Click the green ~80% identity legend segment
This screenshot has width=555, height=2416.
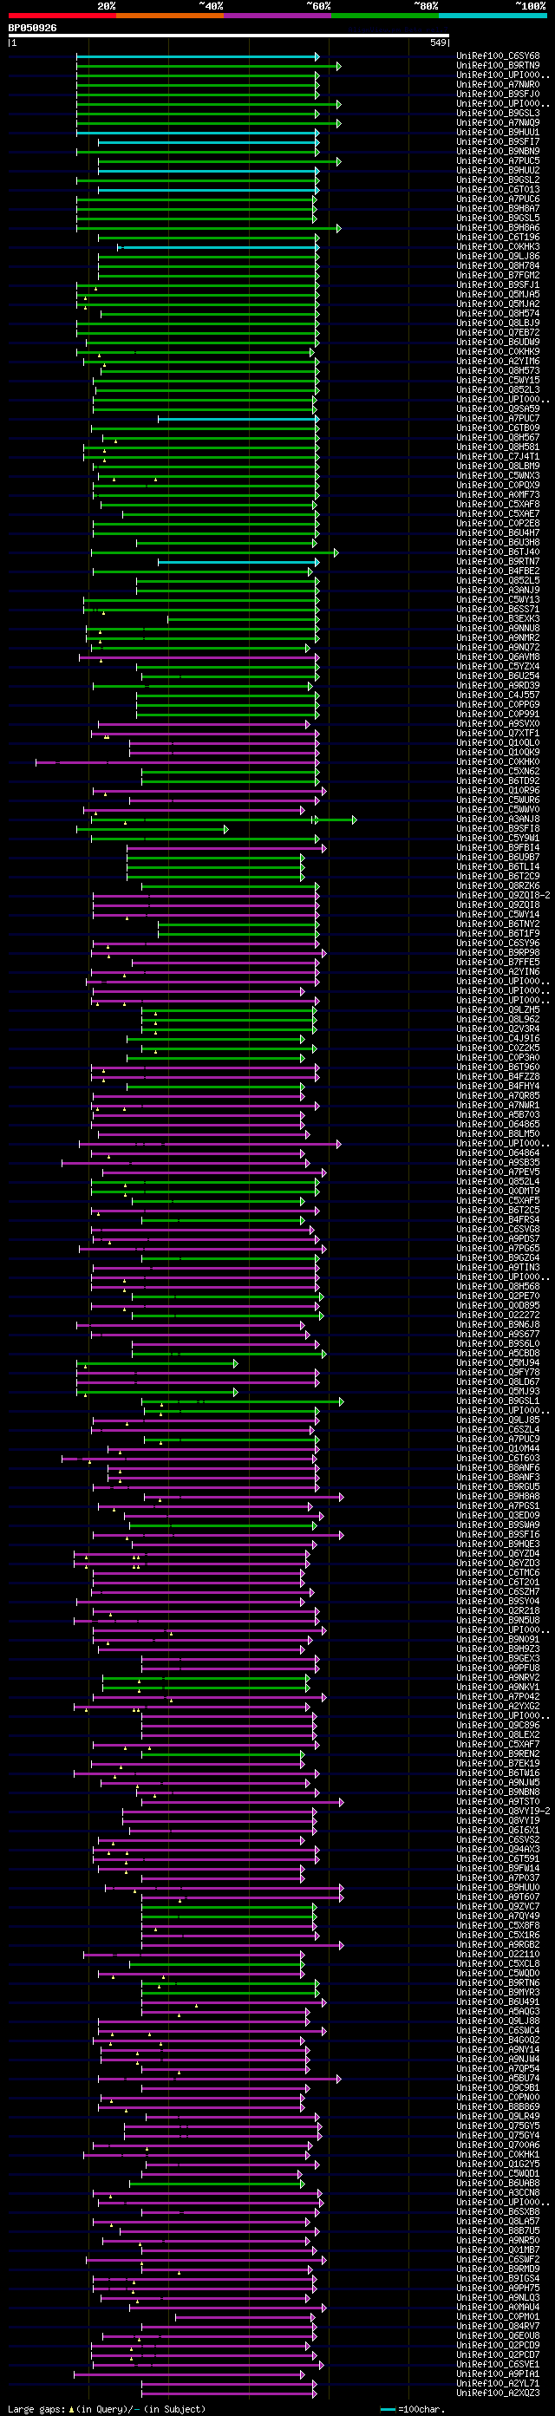[x=385, y=16]
